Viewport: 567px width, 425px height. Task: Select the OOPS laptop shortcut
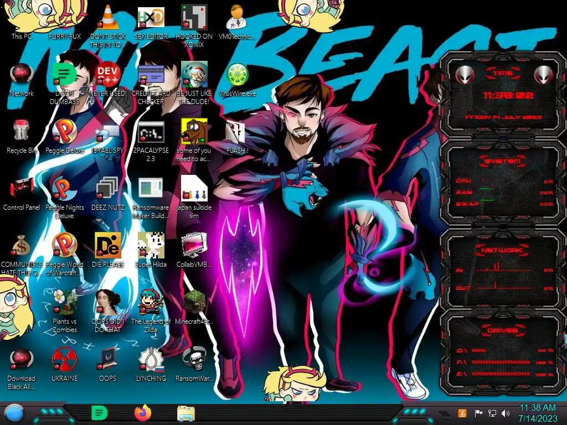click(x=108, y=364)
